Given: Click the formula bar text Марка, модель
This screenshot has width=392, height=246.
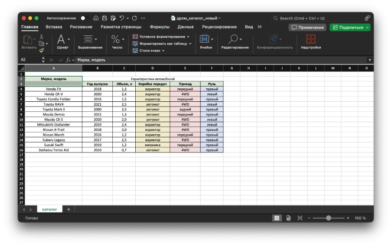Looking at the screenshot, I should [x=91, y=60].
